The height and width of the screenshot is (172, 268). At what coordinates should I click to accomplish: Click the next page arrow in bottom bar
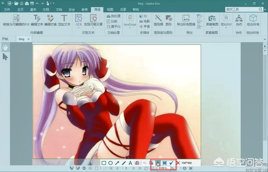point(134,168)
